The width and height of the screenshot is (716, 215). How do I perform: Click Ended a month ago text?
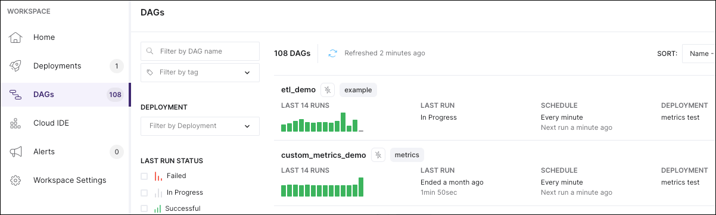(x=452, y=182)
